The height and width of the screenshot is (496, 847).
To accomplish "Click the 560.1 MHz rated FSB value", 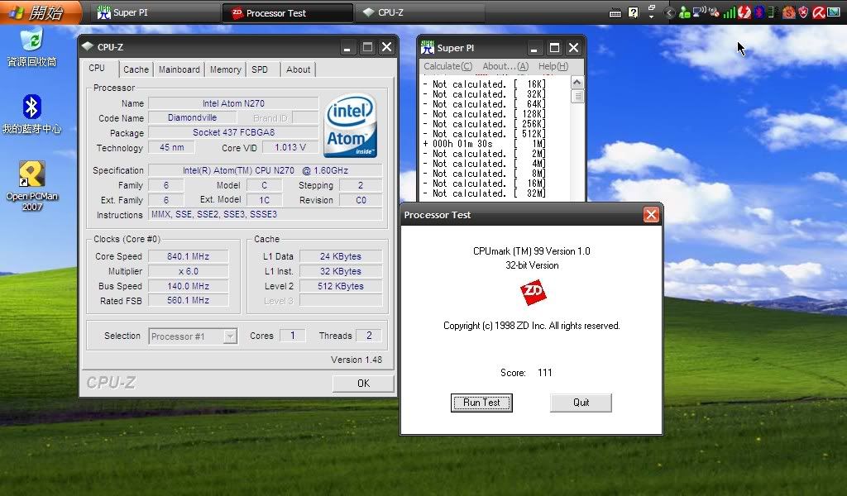I will (188, 300).
